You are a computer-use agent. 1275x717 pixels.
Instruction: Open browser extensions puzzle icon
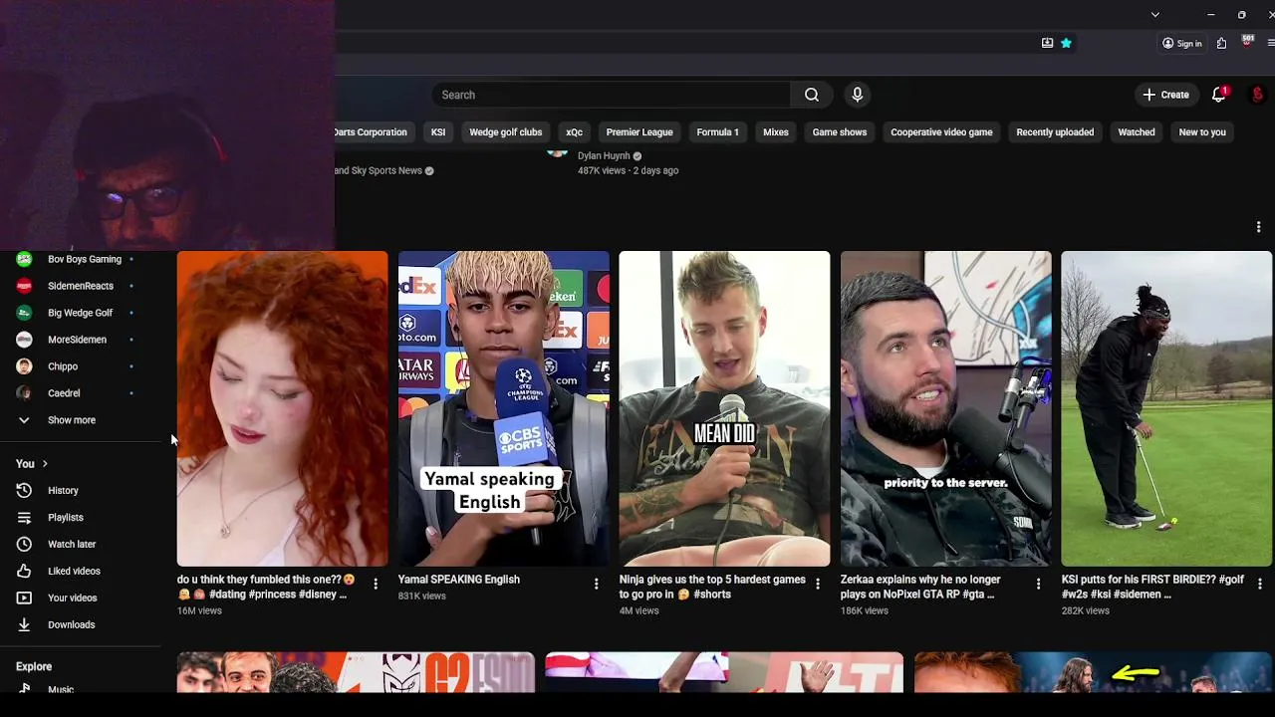1221,43
